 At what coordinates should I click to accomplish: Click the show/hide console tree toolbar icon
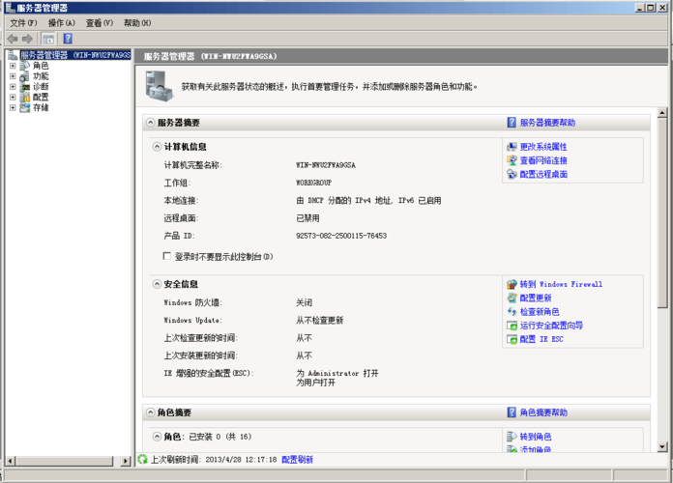[48, 39]
